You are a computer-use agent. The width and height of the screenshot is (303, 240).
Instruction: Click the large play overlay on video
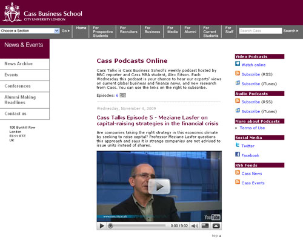coord(159,186)
